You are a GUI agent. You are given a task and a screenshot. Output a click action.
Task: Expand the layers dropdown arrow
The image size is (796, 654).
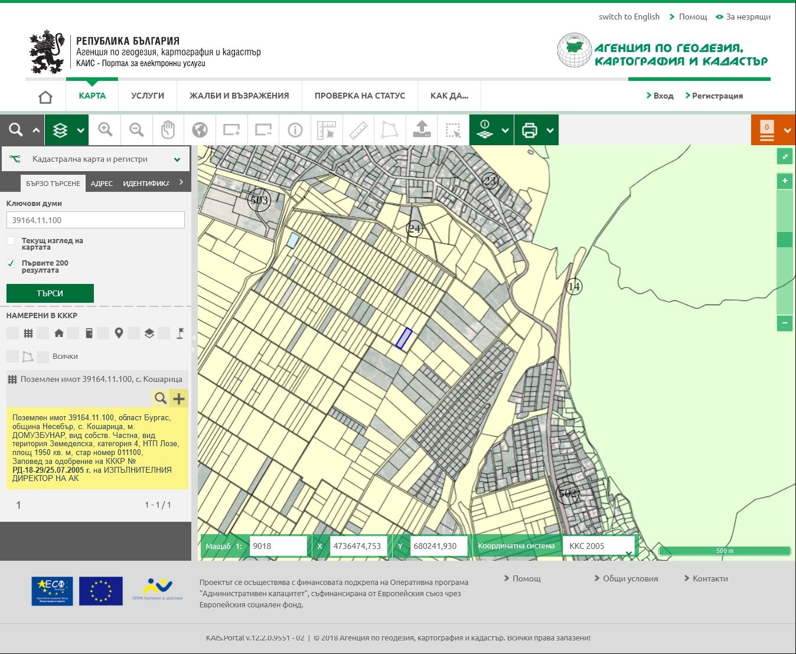(80, 130)
